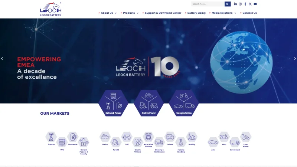Open the LinkedIn social icon

[x=235, y=4]
